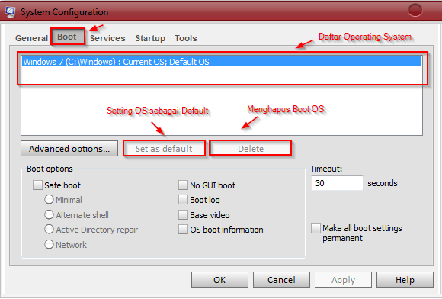Open Advanced options dialog

(x=69, y=149)
